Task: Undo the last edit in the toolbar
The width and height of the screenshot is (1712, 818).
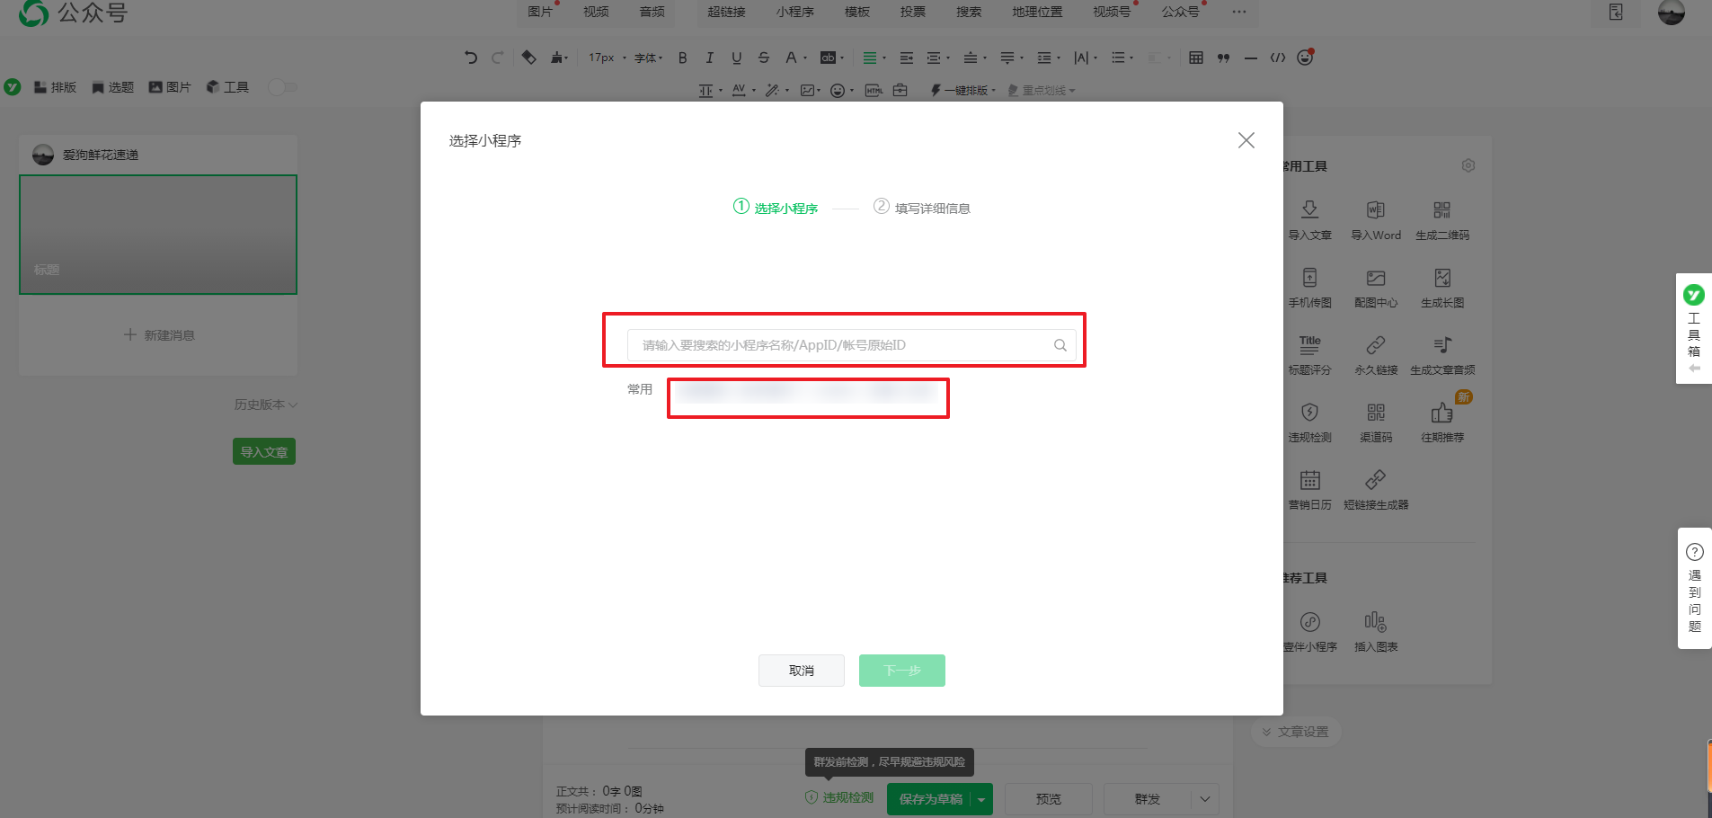Action: (x=471, y=58)
